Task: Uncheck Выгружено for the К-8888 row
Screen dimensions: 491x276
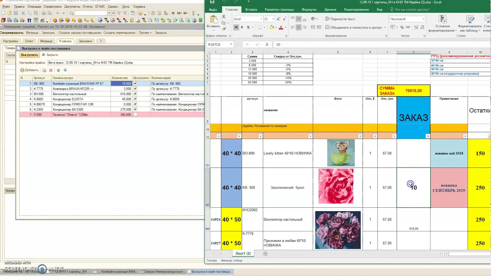Action: click(x=135, y=99)
